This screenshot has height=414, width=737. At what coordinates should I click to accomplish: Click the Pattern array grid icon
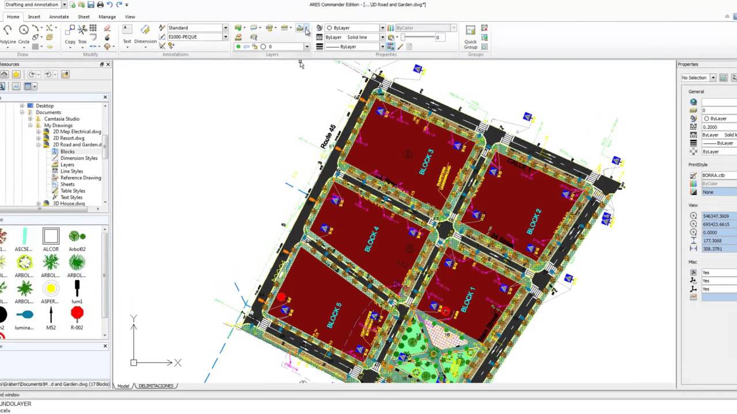tap(93, 28)
